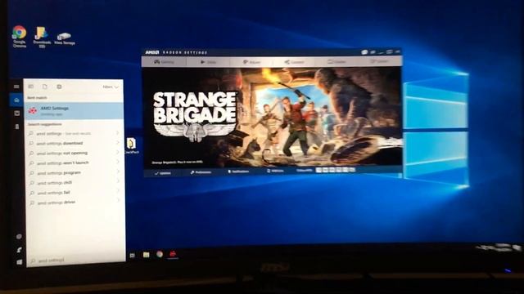
Task: Select the 'amd settings' see web results suggestion
Action: coord(74,133)
